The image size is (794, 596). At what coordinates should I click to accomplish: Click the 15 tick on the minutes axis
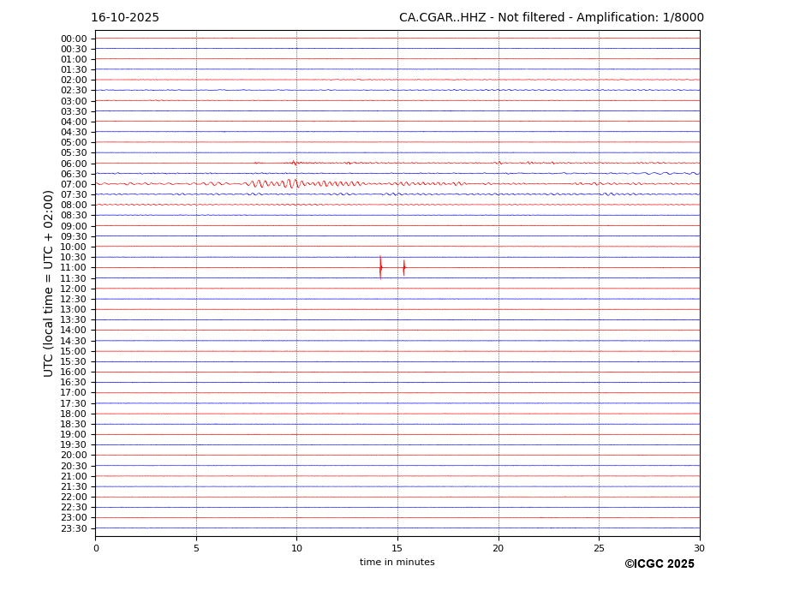point(397,548)
